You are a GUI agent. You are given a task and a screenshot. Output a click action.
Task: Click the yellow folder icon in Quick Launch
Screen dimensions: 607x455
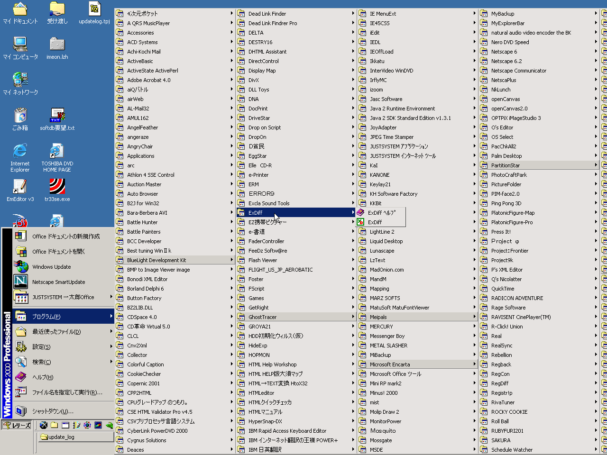point(55,425)
